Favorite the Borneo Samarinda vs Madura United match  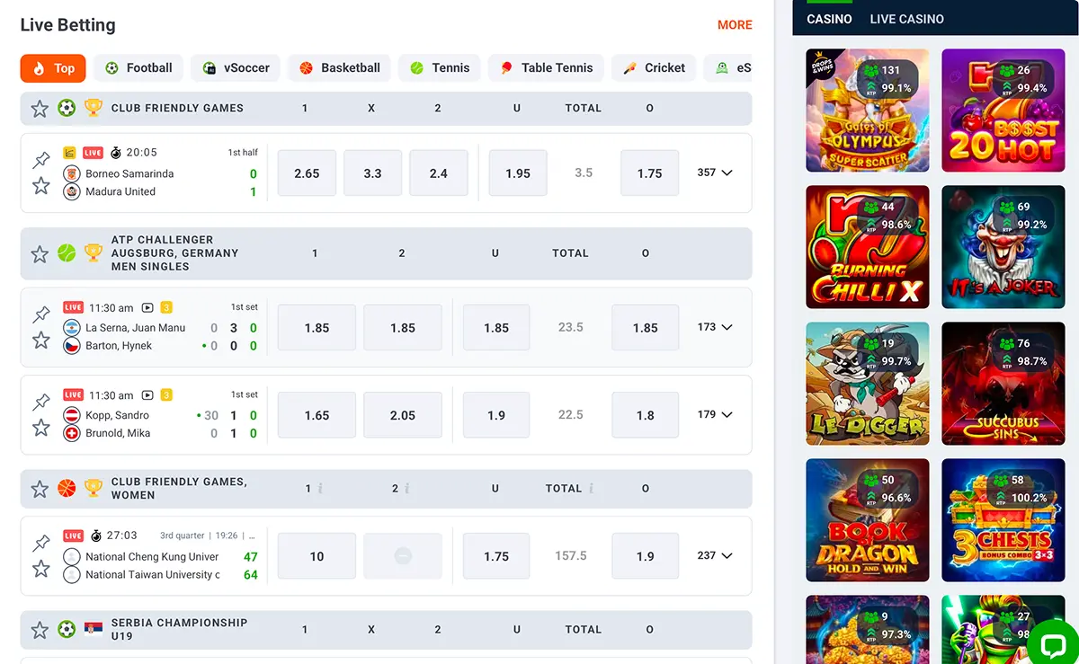41,186
